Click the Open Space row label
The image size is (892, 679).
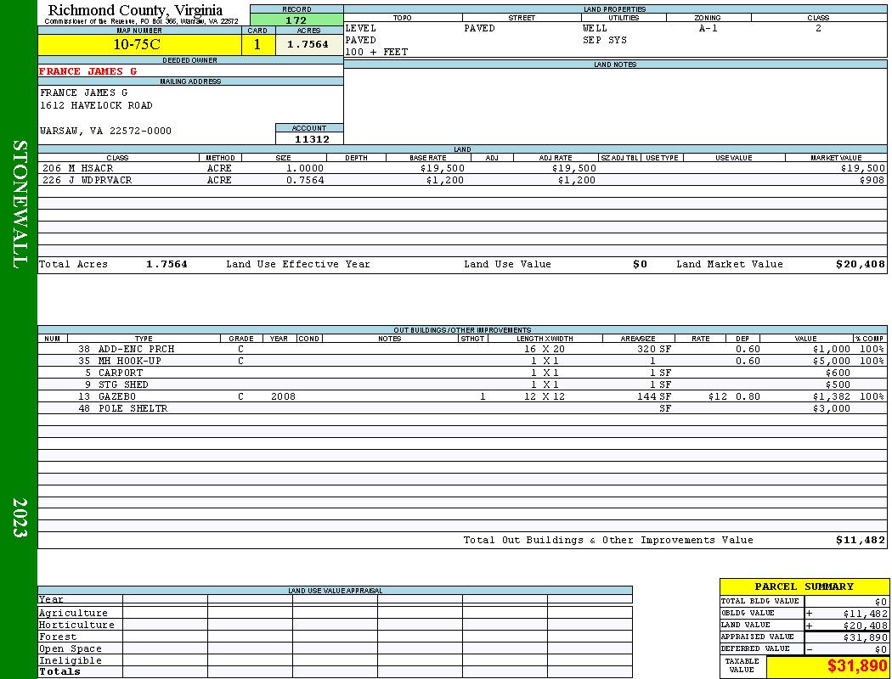point(70,649)
